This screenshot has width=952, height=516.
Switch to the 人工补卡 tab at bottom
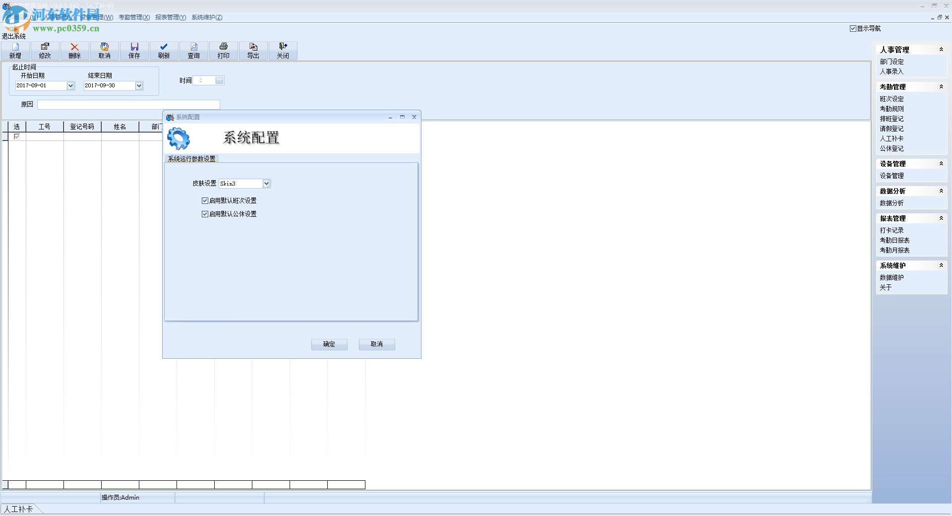tap(20, 509)
